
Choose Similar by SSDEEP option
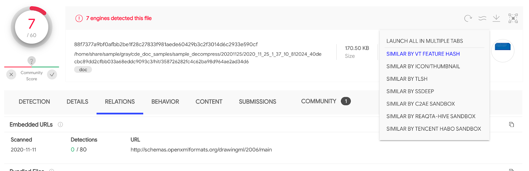pos(410,91)
